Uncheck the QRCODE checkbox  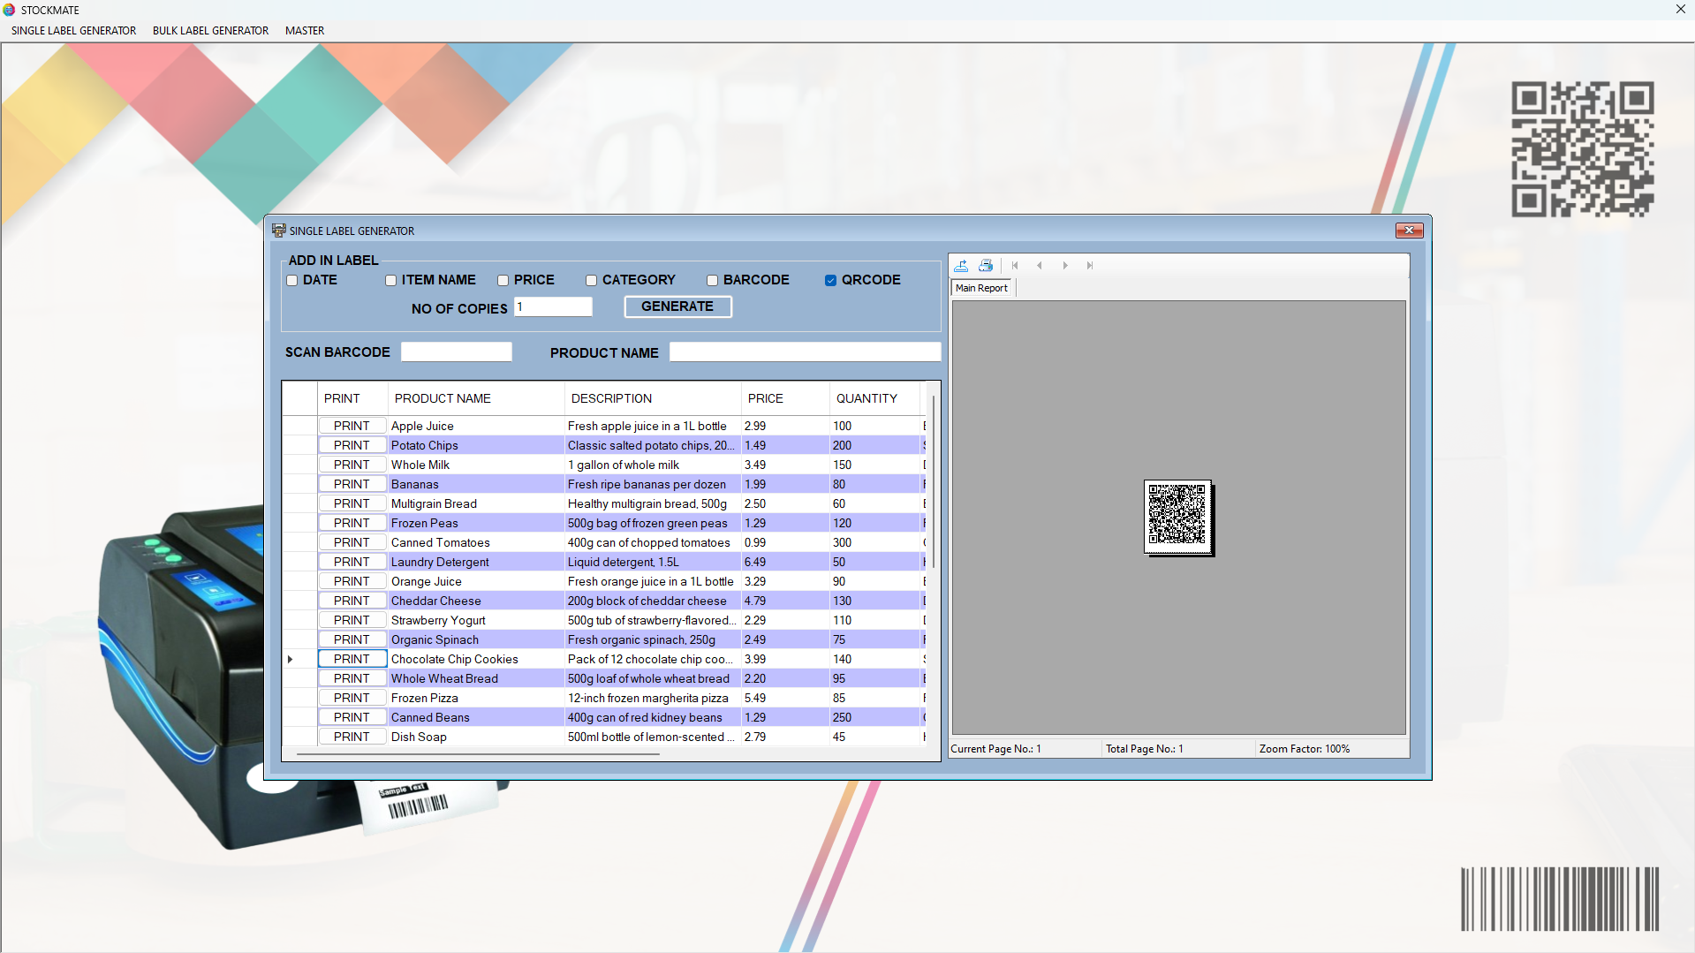(x=830, y=280)
